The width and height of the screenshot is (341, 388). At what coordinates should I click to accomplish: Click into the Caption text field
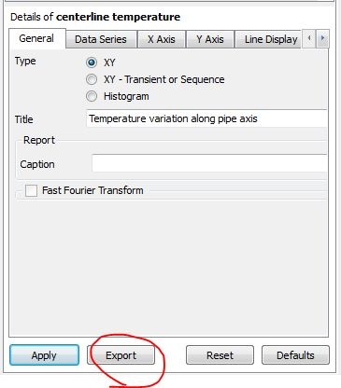(209, 163)
